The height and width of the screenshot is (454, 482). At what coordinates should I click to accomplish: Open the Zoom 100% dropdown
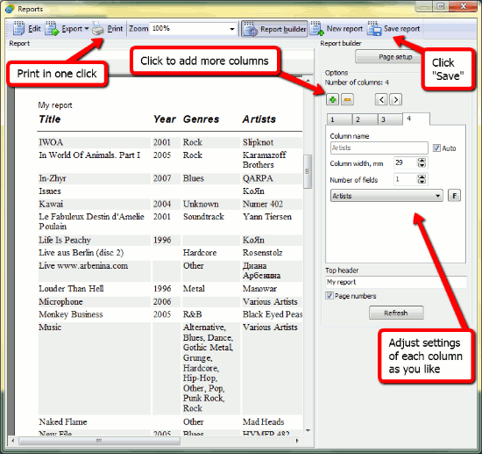click(232, 29)
